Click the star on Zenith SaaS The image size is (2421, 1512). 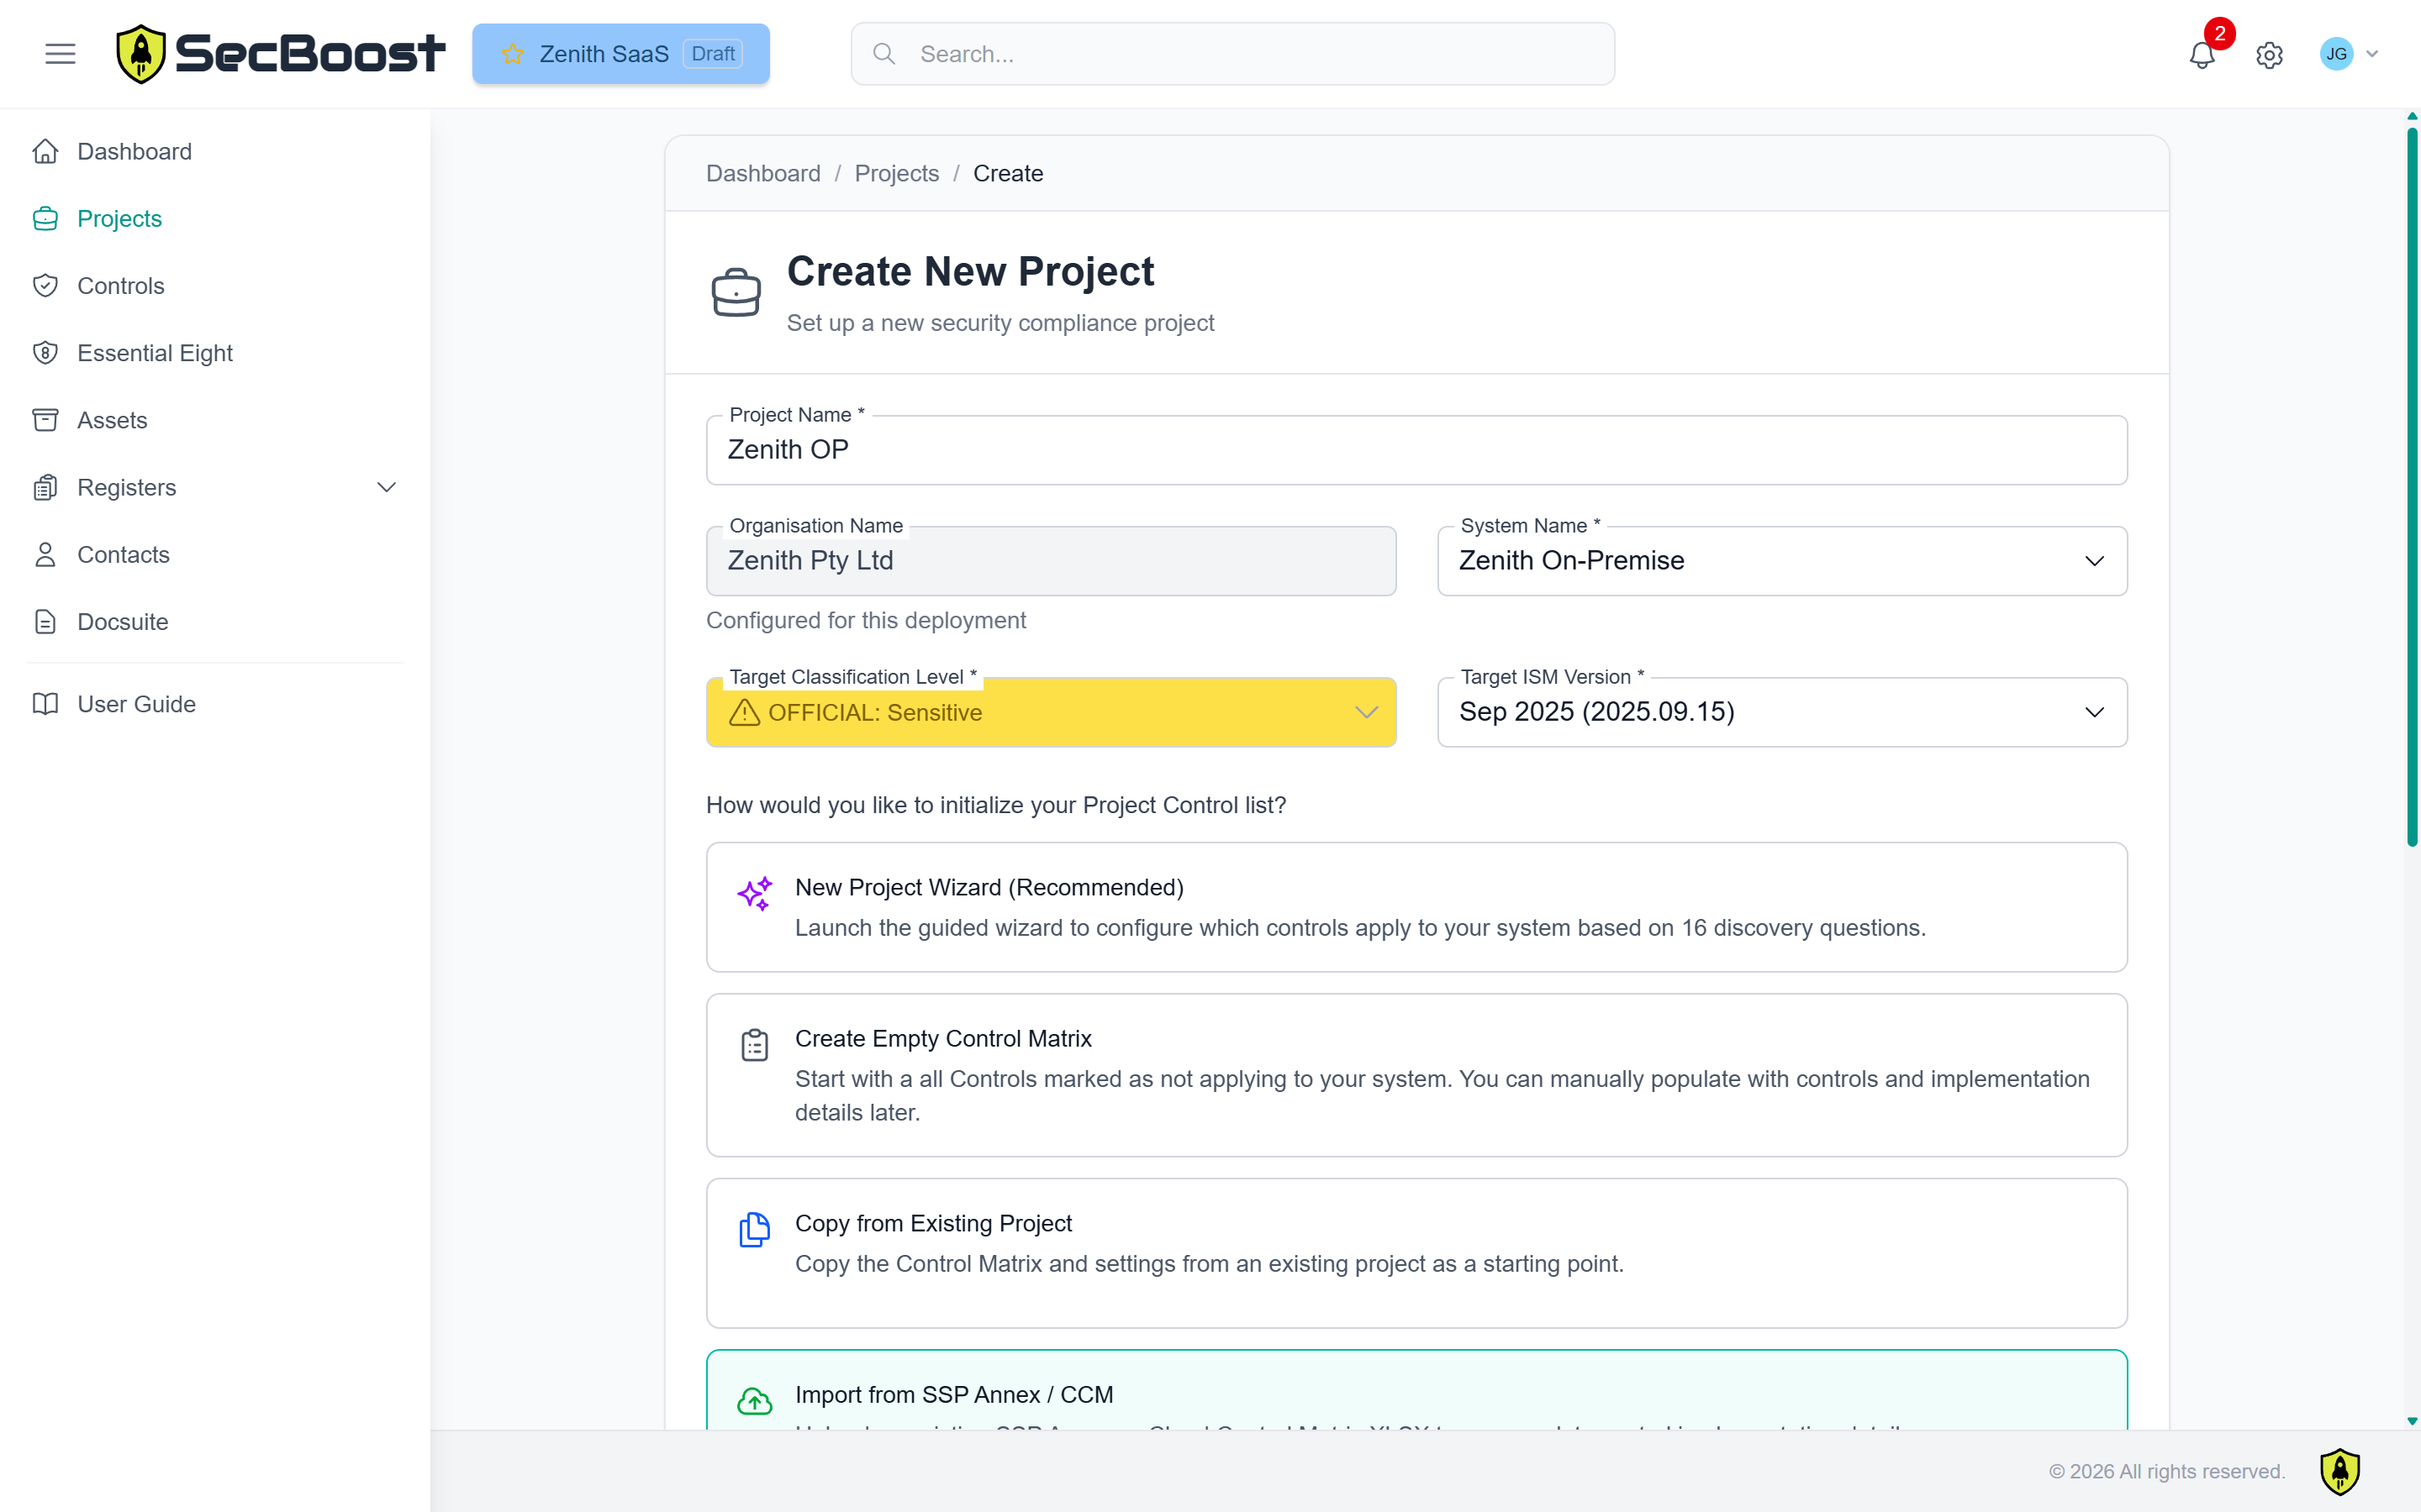point(514,54)
